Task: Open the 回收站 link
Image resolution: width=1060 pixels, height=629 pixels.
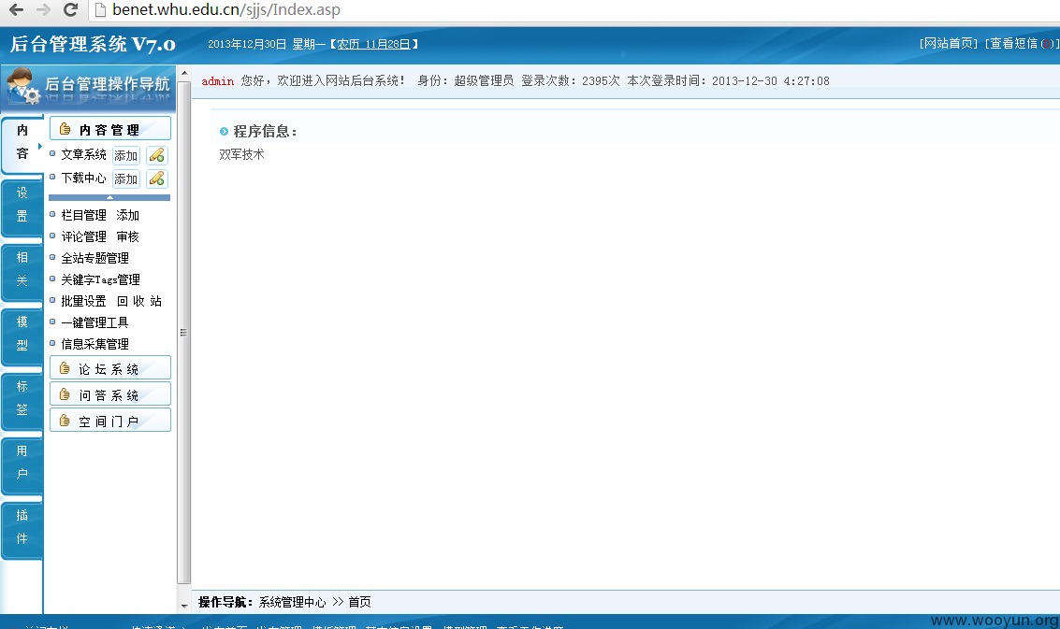Action: [x=139, y=301]
